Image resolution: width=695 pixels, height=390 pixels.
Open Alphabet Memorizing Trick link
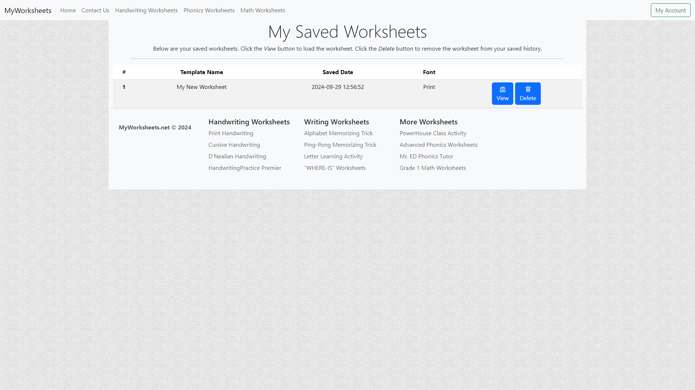[338, 133]
